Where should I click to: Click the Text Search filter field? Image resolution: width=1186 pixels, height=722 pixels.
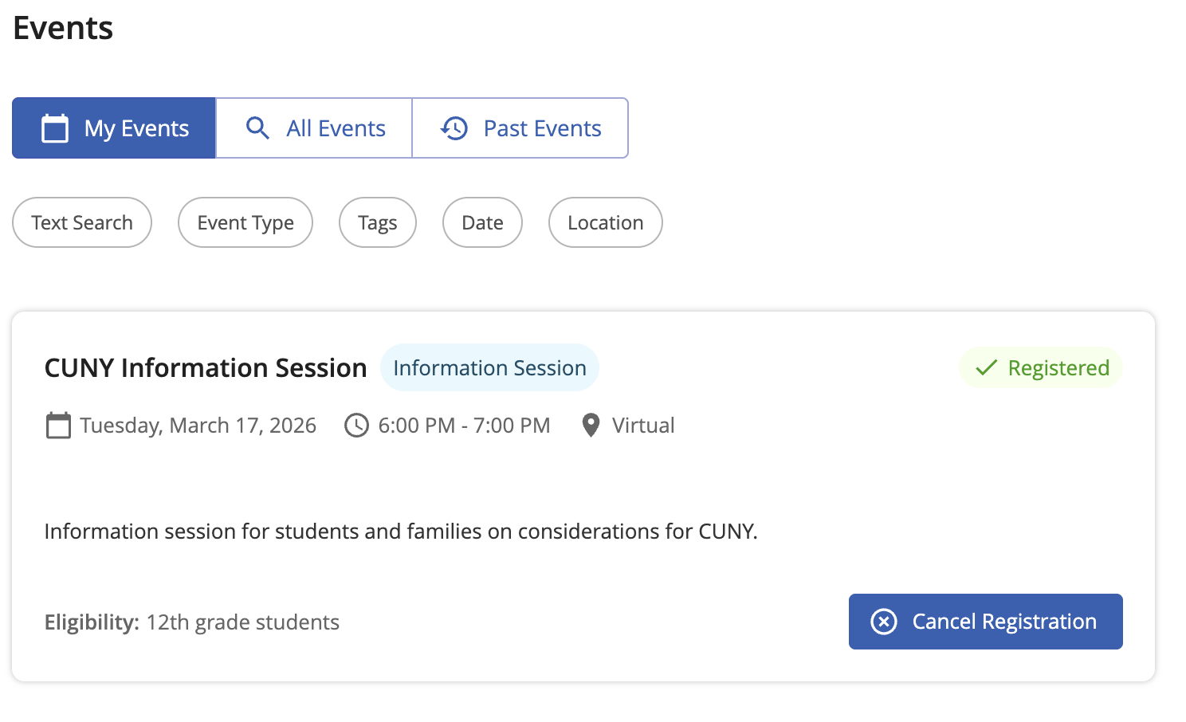[x=82, y=222]
